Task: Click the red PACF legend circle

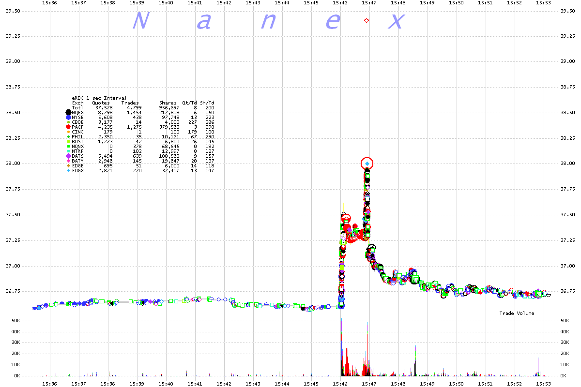Action: click(x=68, y=127)
